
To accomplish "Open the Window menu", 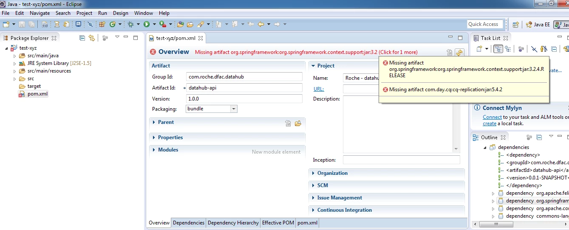I will [144, 13].
